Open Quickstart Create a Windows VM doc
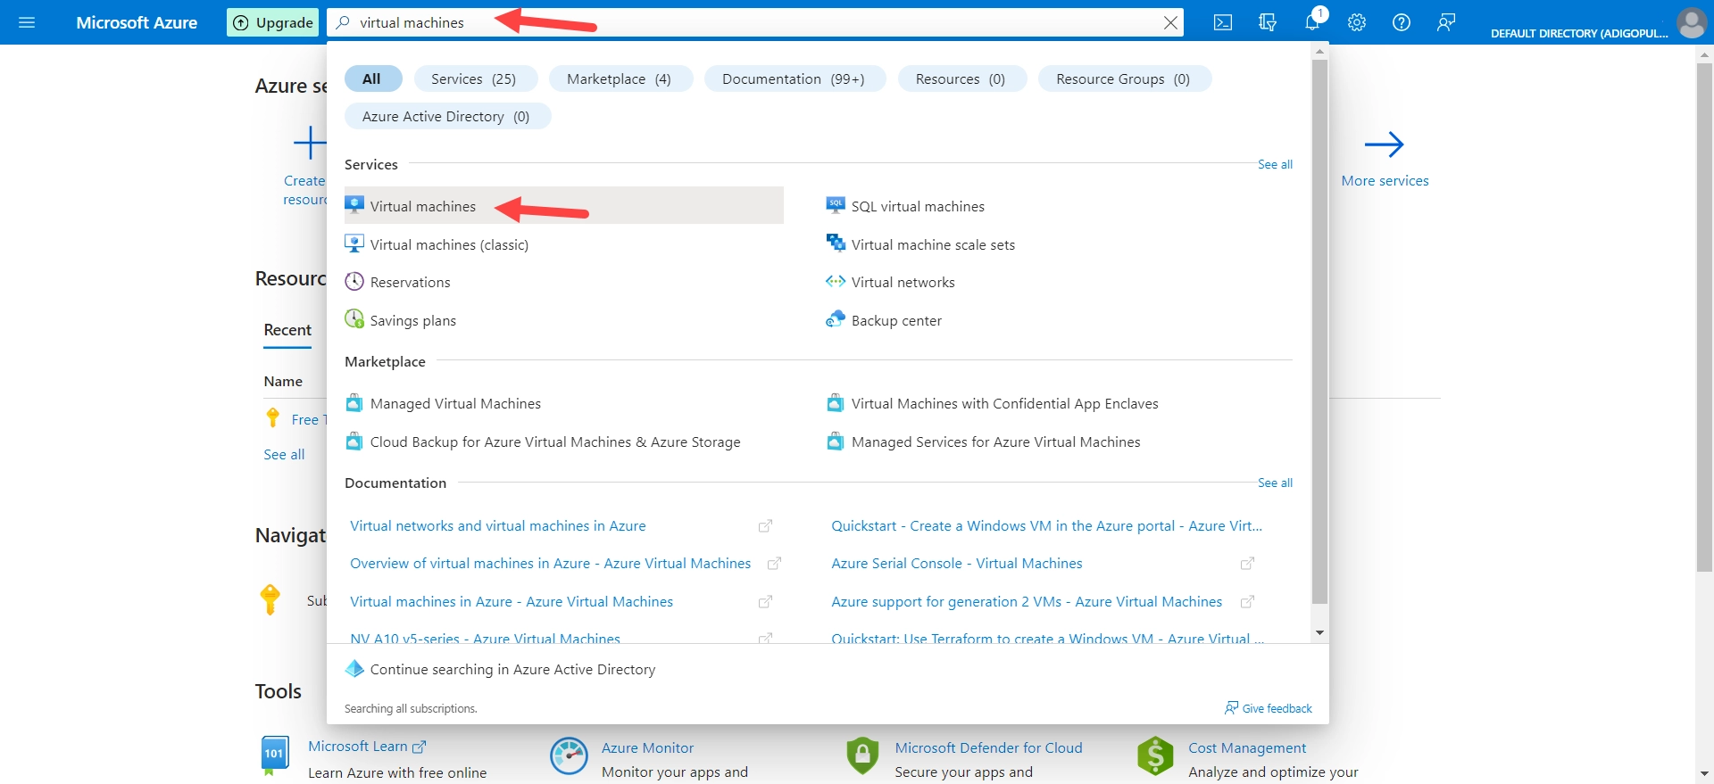 (1047, 526)
